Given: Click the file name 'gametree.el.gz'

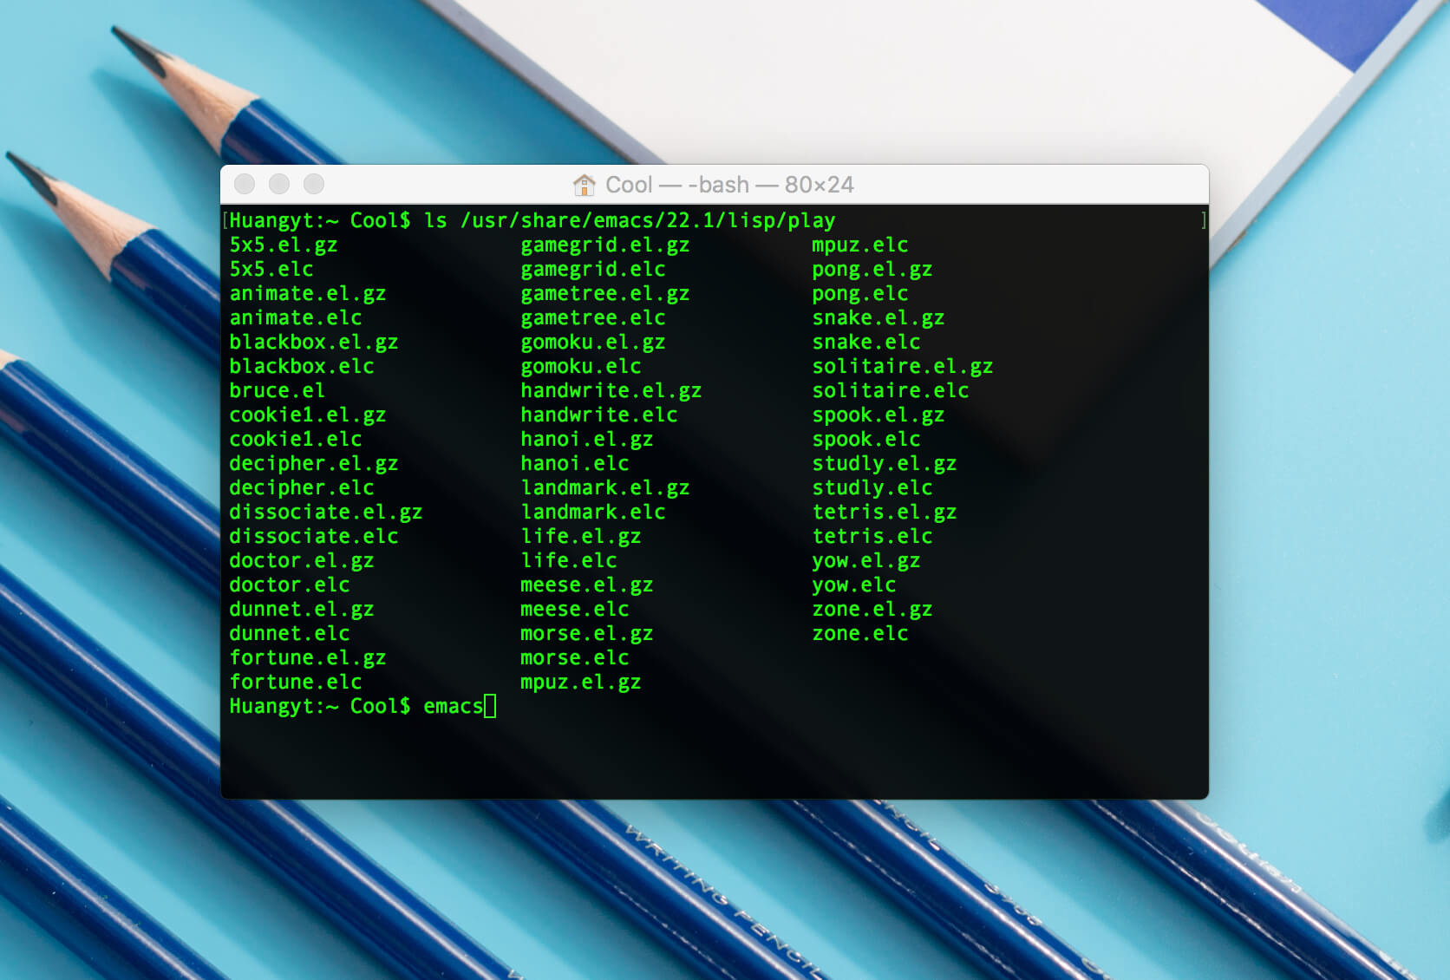Looking at the screenshot, I should pos(605,293).
